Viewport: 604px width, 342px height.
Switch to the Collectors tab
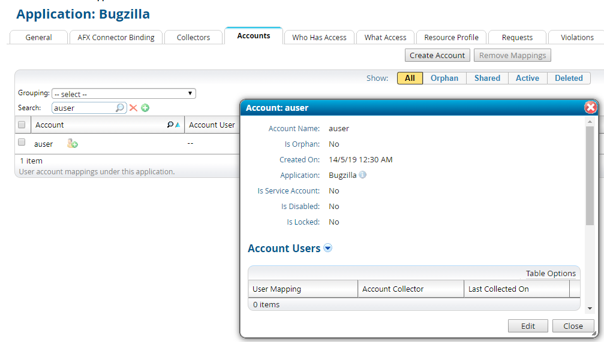pos(193,37)
